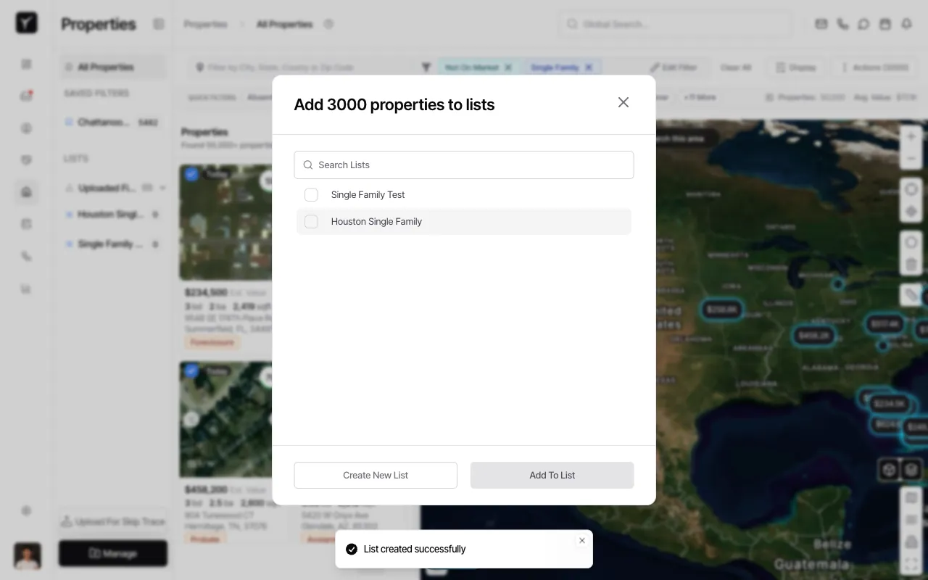The width and height of the screenshot is (928, 580).
Task: Open the notifications bell icon
Action: (x=906, y=24)
